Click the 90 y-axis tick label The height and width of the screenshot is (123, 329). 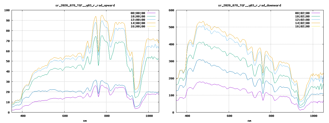[8, 20]
